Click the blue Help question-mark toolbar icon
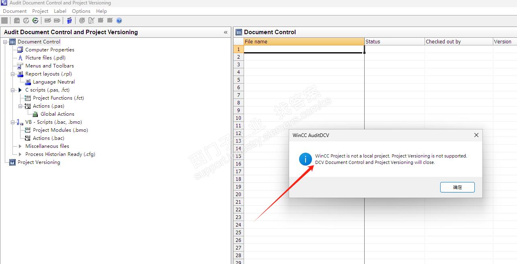 pyautogui.click(x=119, y=20)
